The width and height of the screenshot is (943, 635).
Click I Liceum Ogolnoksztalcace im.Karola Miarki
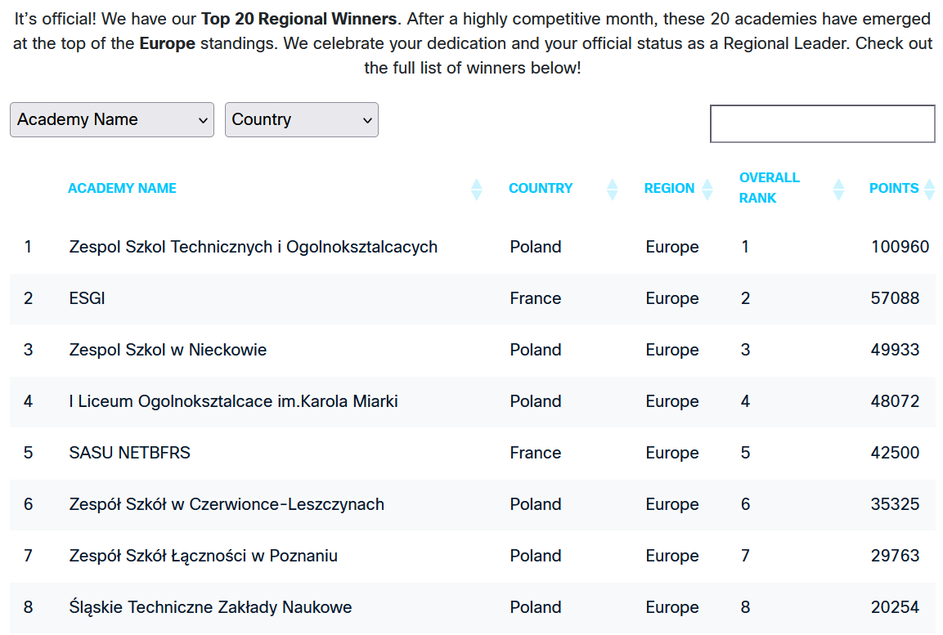point(233,401)
